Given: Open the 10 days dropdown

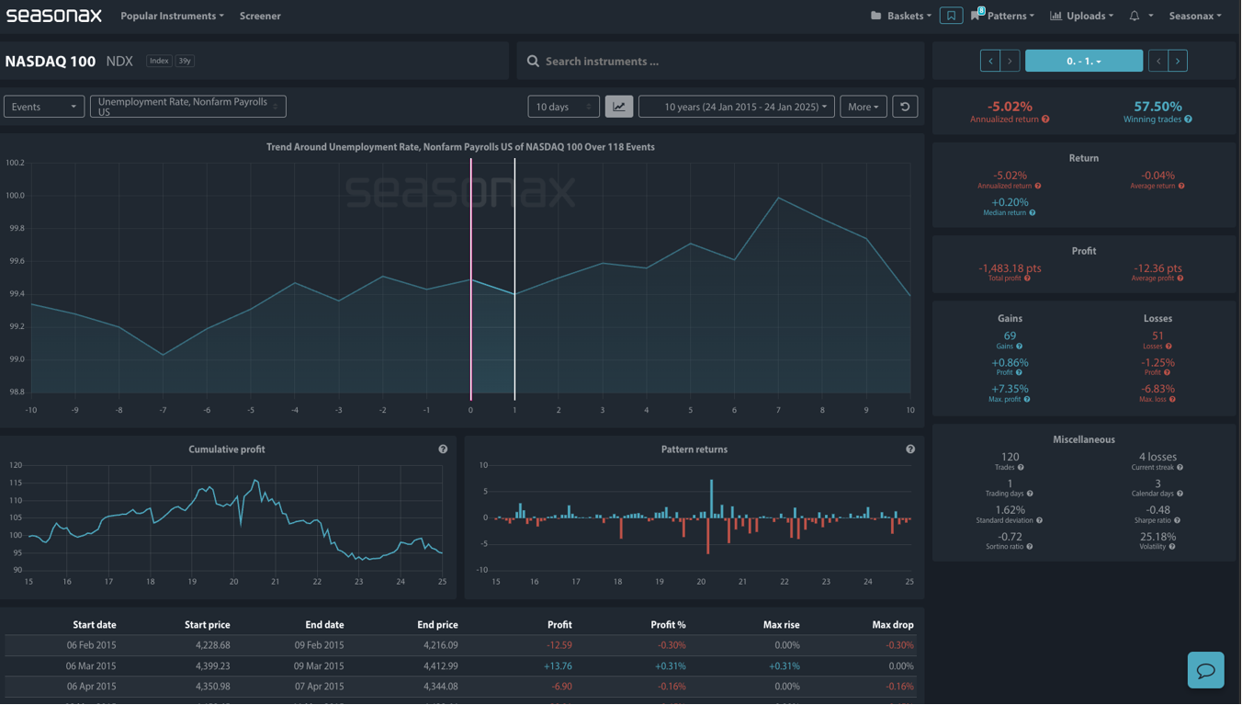Looking at the screenshot, I should click(x=563, y=107).
